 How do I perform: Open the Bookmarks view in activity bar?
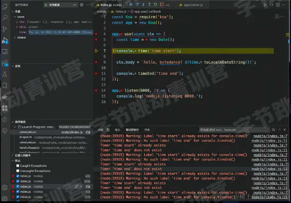tap(5, 85)
